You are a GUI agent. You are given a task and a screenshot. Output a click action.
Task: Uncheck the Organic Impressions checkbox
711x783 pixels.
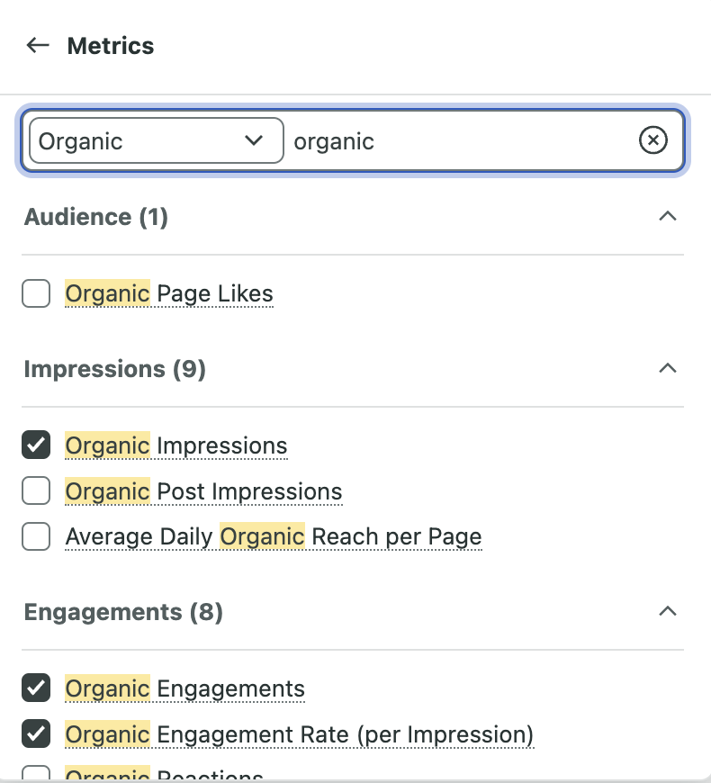pos(36,445)
